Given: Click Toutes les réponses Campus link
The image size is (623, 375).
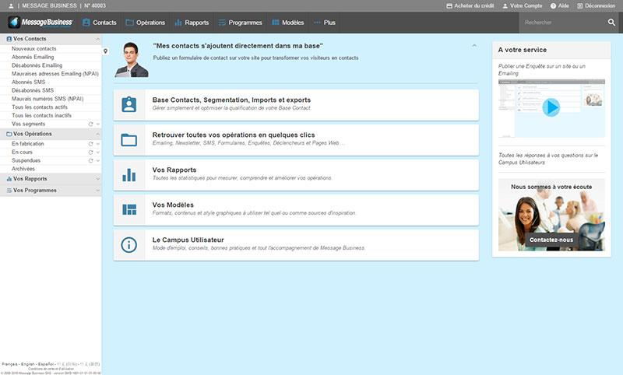Looking at the screenshot, I should [x=548, y=159].
